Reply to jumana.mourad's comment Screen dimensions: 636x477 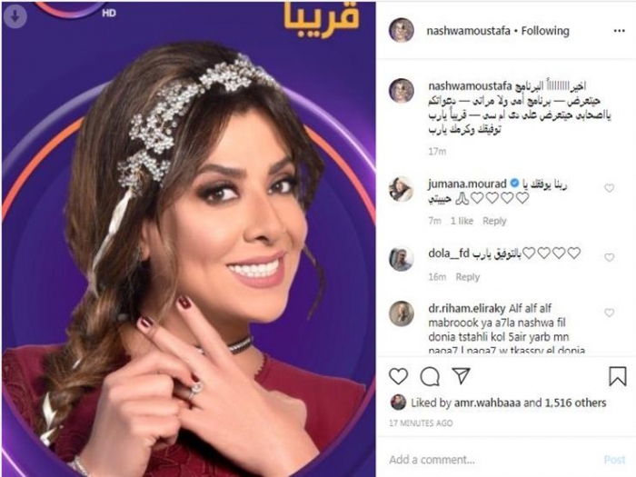pos(494,221)
